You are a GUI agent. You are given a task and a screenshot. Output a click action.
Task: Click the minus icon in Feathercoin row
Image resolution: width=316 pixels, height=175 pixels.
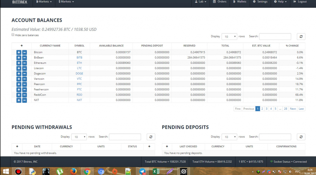click(24, 90)
